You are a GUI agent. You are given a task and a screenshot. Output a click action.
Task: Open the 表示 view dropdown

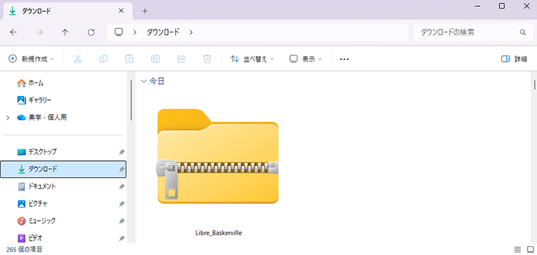pos(306,59)
